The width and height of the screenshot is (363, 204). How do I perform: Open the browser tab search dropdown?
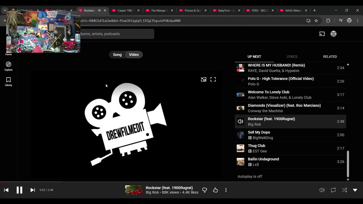[5, 10]
